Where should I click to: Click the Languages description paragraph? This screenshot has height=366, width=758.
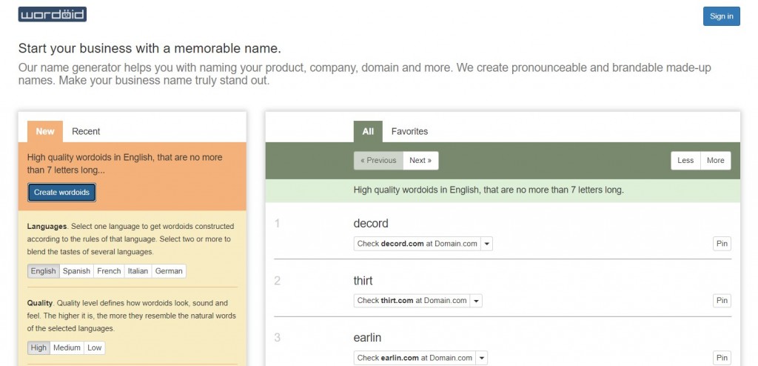coord(130,239)
